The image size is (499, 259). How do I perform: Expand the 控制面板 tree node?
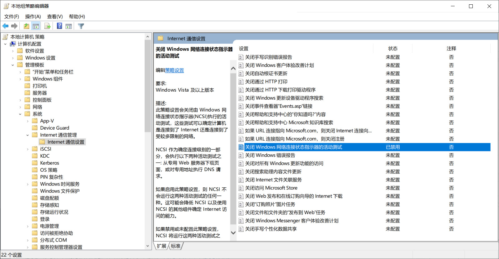20,100
